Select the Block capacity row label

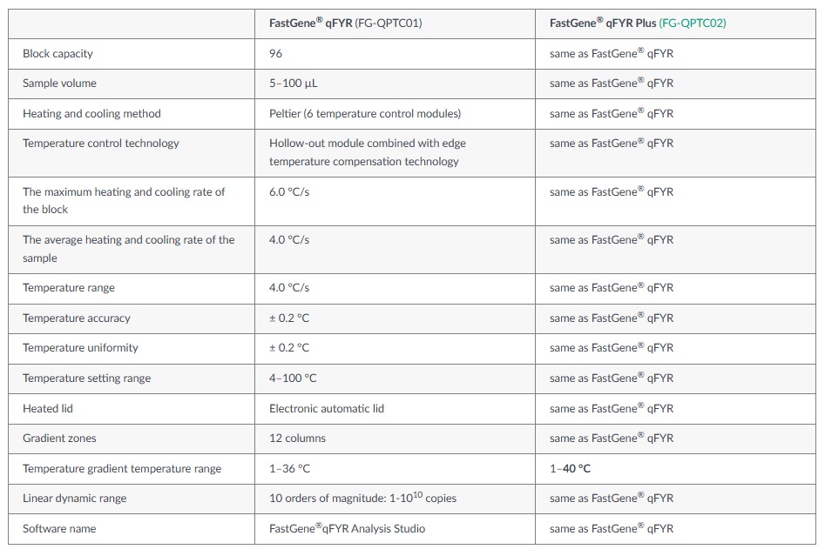[57, 54]
